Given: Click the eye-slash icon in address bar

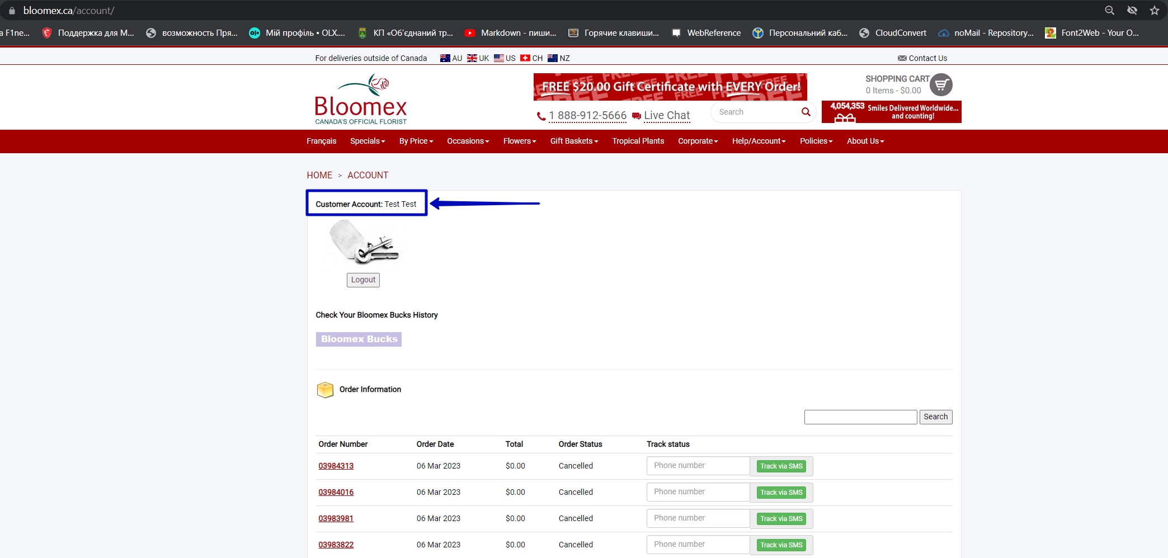Looking at the screenshot, I should pos(1132,11).
